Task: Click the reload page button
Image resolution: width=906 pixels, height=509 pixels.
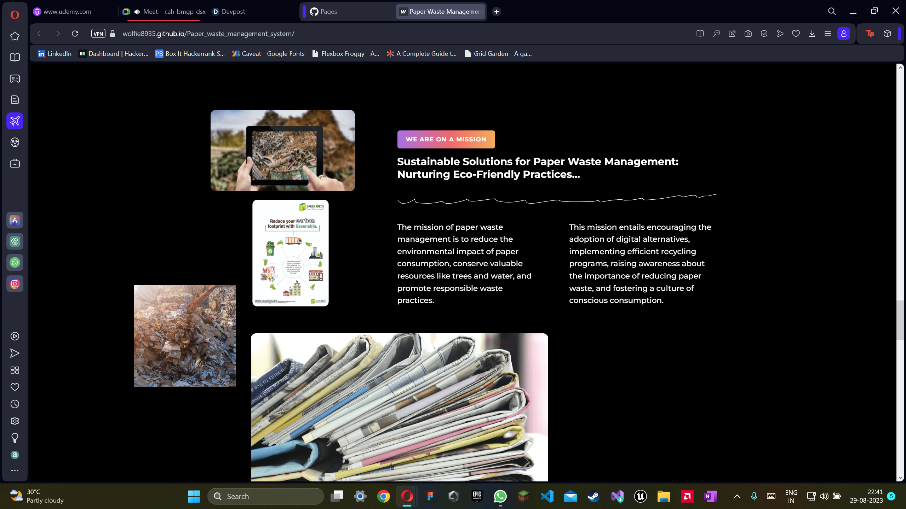Action: coord(75,34)
